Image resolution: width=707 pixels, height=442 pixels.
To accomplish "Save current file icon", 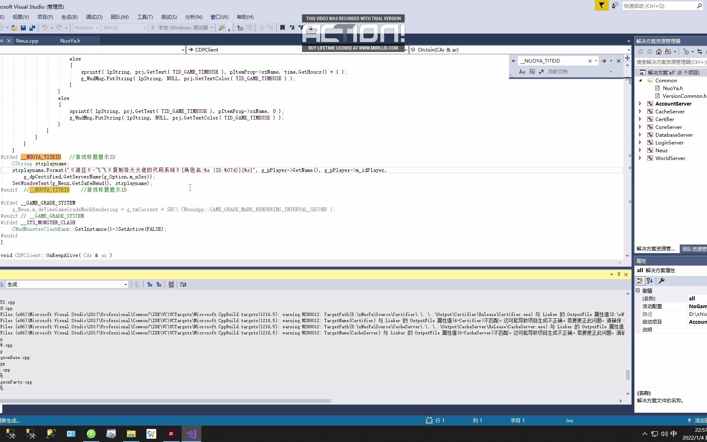I will point(23,28).
